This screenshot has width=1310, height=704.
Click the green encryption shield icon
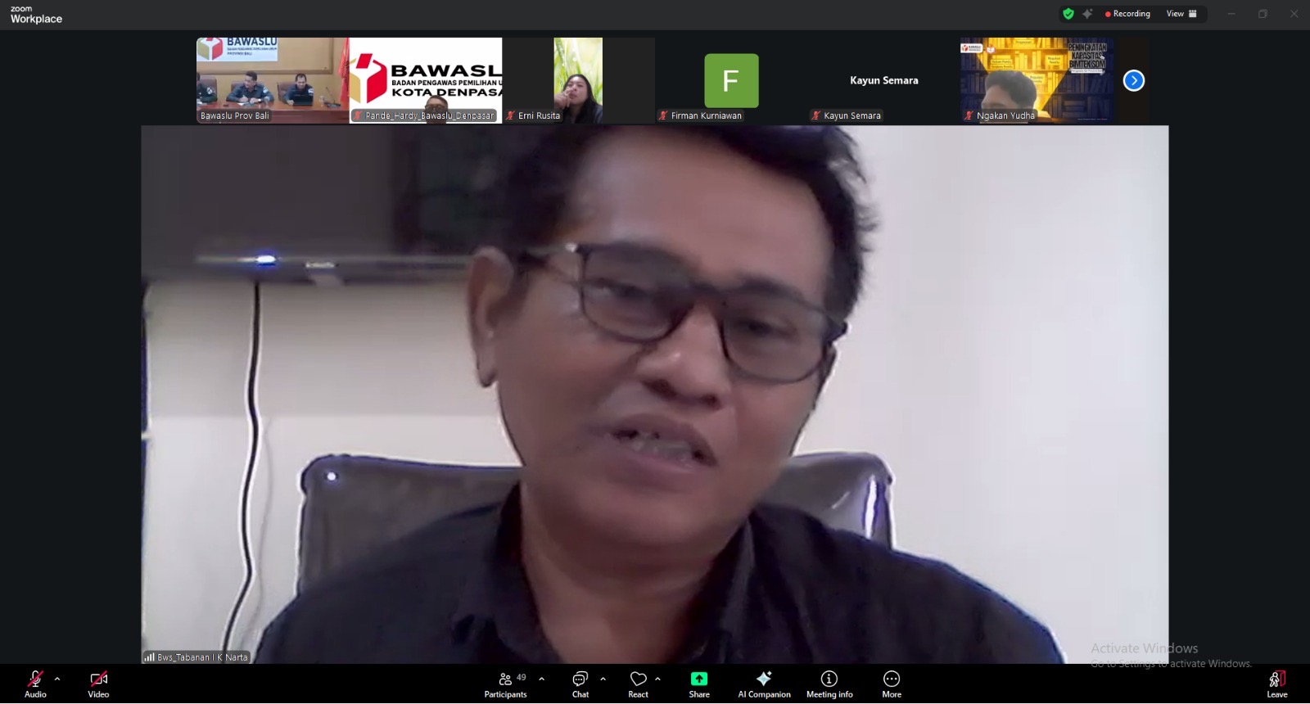pyautogui.click(x=1068, y=14)
